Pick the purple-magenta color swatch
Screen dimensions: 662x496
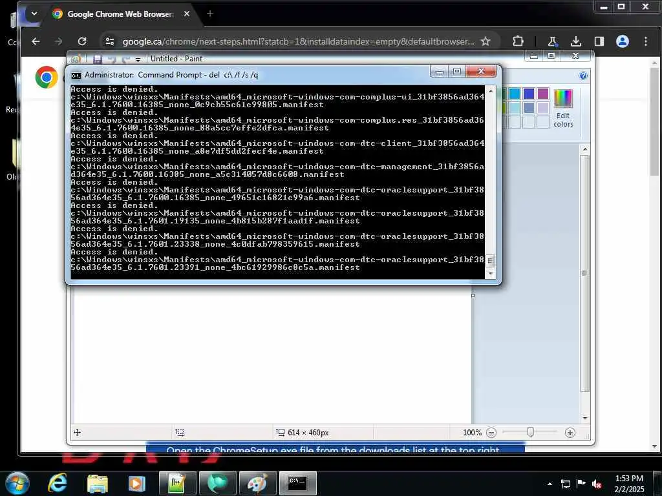pyautogui.click(x=542, y=94)
